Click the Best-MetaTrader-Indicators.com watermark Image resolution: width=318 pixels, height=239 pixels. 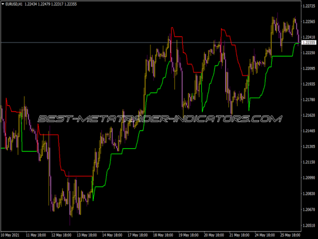coord(159,118)
